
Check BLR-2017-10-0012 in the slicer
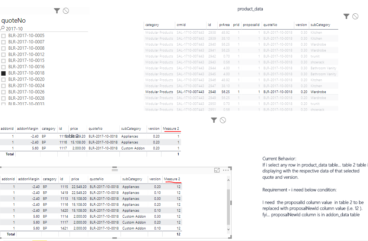[x=3, y=55]
